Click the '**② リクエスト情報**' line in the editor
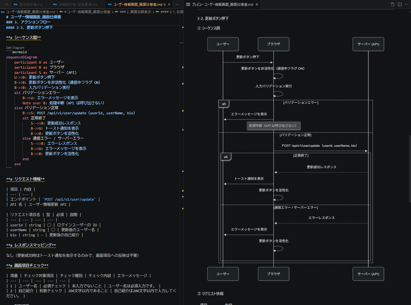411x305 pixels. coord(25,179)
